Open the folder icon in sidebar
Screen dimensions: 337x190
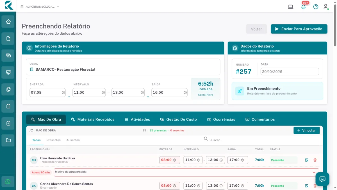[8, 140]
